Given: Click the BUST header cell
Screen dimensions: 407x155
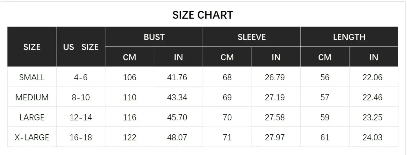Looking at the screenshot, I should coord(154,37).
